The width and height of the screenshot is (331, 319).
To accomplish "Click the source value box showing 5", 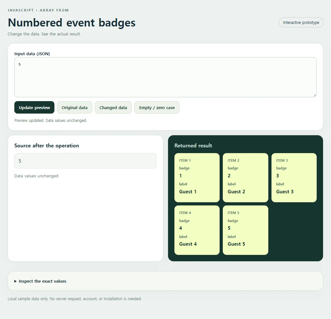I will tap(85, 161).
